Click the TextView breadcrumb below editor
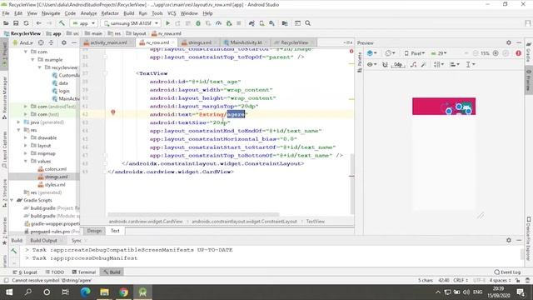The image size is (533, 300). pos(316,222)
